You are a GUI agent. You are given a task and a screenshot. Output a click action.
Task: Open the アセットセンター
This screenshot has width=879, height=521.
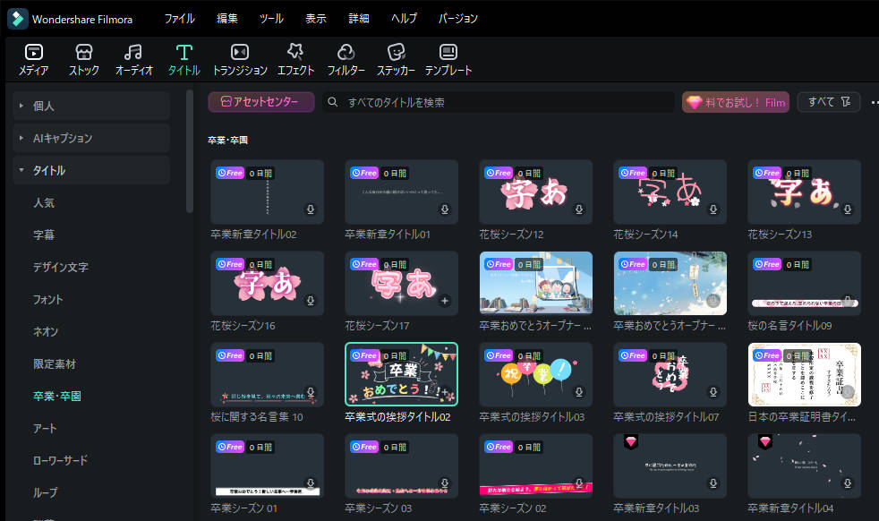(x=260, y=101)
